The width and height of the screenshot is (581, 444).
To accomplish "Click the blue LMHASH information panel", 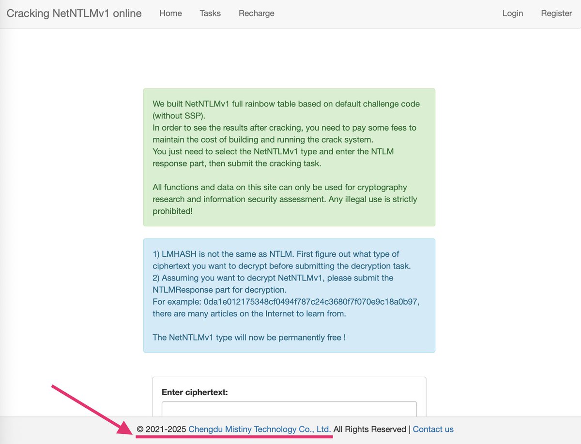I will coord(289,295).
